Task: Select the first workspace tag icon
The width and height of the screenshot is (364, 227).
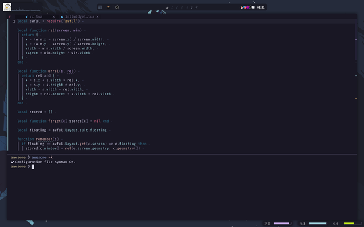Action: [x=167, y=7]
